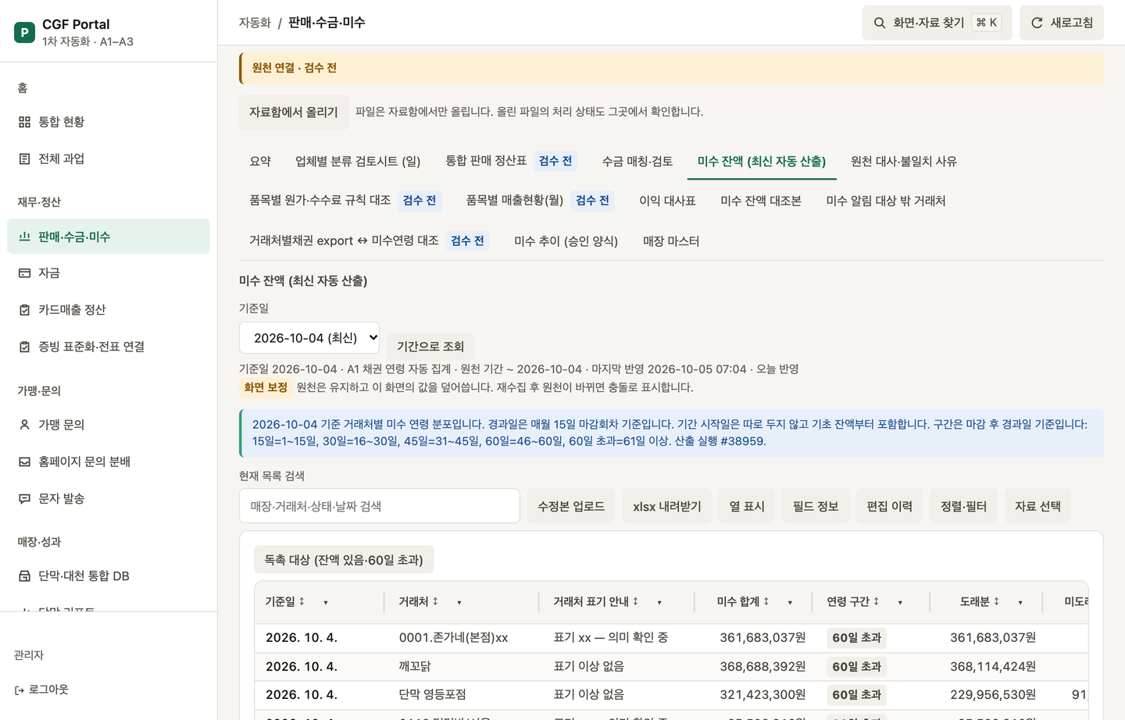Image resolution: width=1125 pixels, height=720 pixels.
Task: Open the 통합 판매 정산표 tab
Action: pyautogui.click(x=512, y=161)
